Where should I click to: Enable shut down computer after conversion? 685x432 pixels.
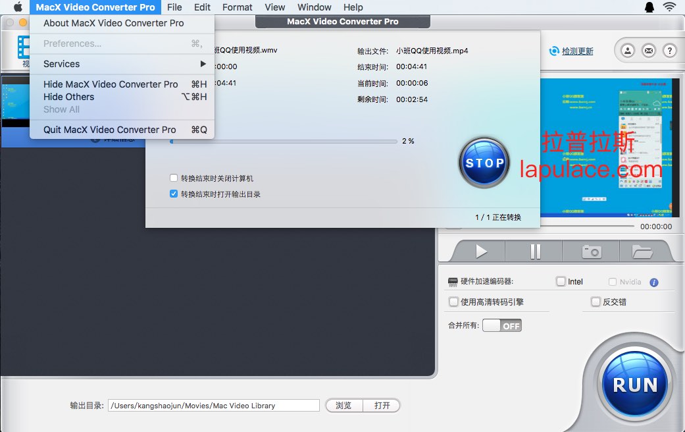(x=174, y=178)
